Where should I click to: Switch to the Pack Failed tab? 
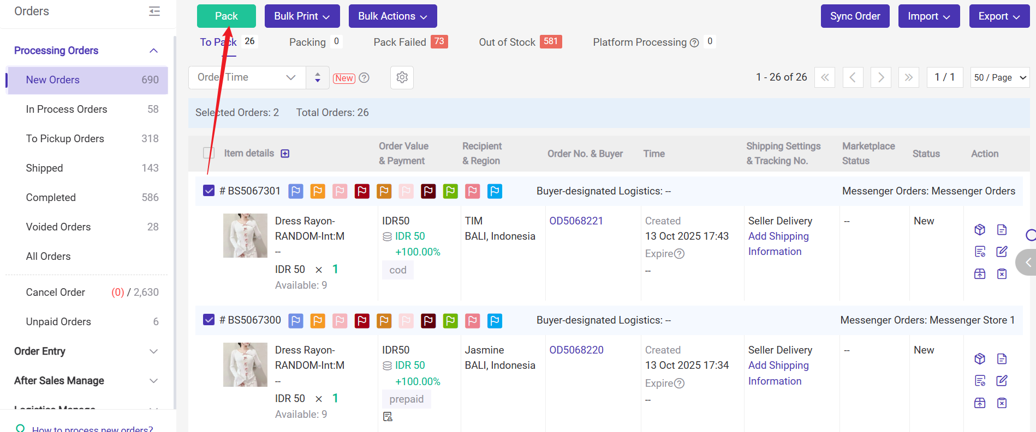click(400, 42)
